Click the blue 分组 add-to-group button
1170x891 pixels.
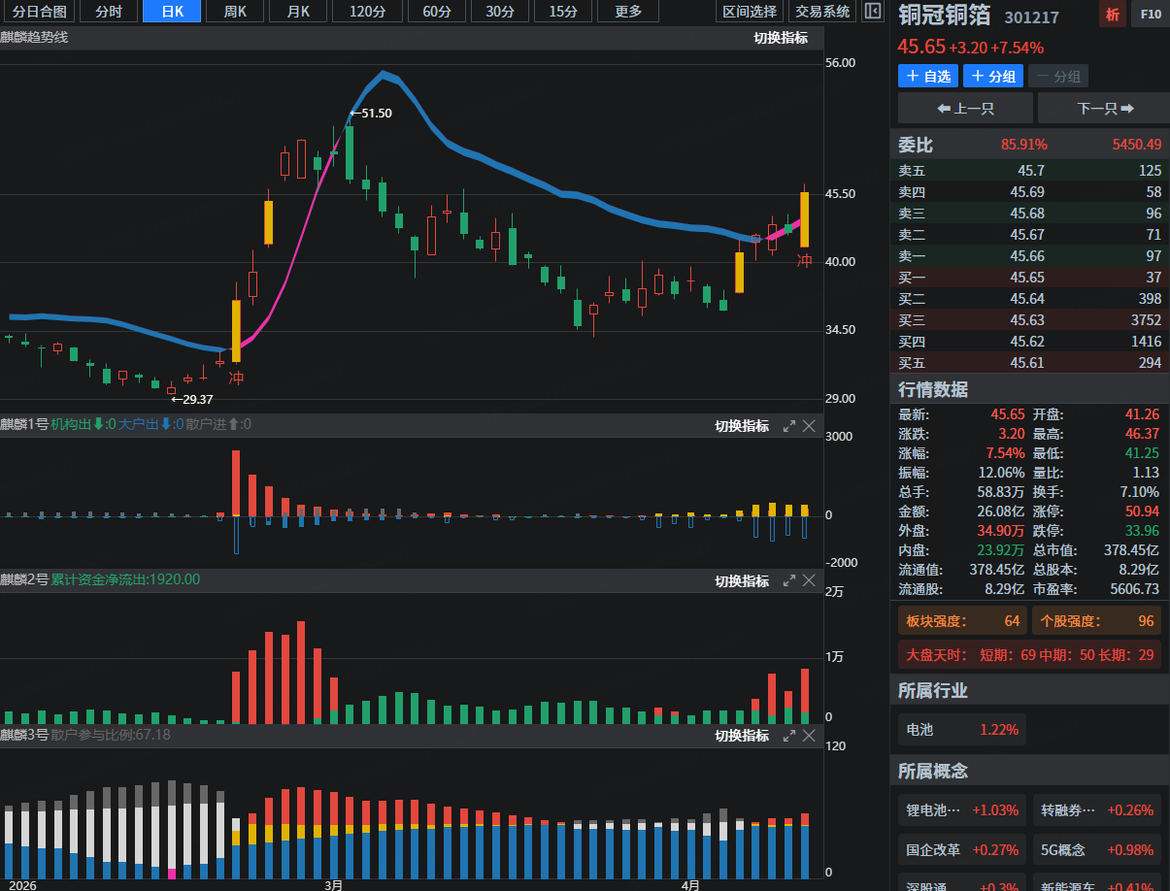pos(993,76)
